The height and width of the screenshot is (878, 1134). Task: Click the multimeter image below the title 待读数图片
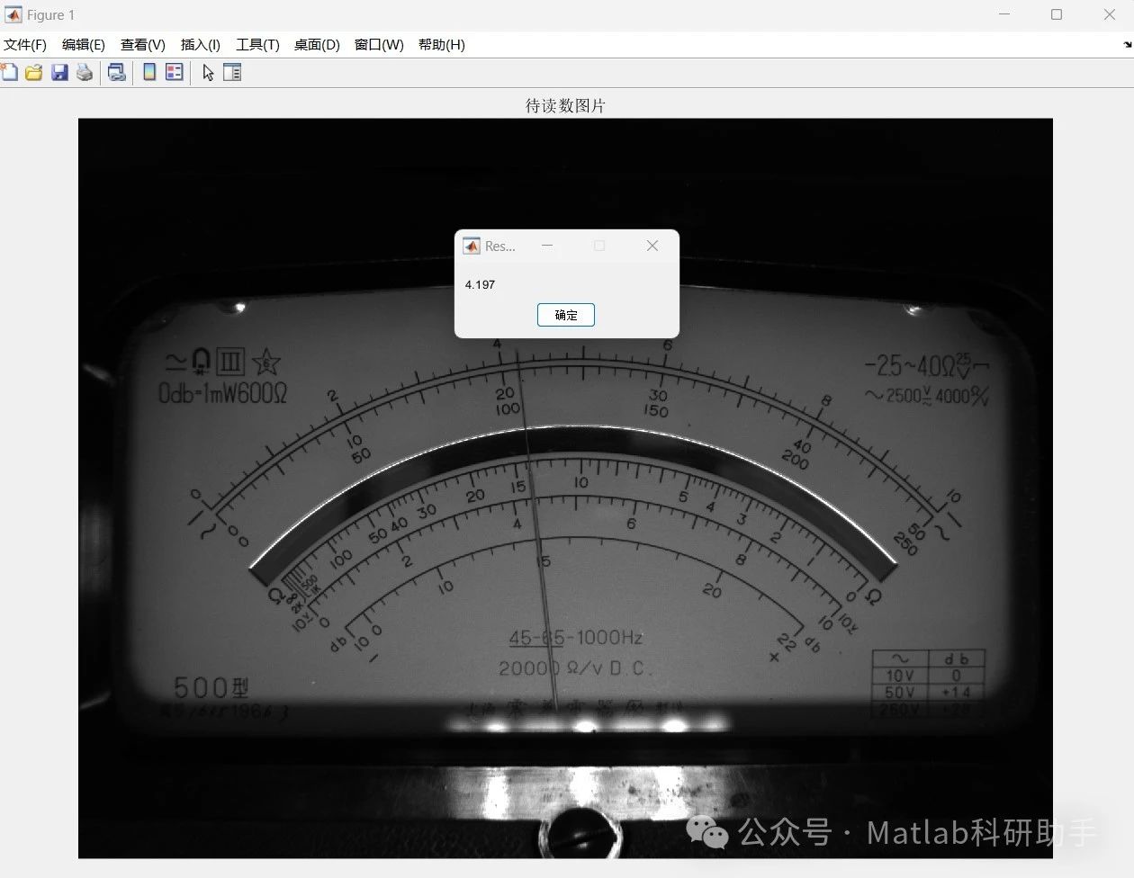[x=565, y=540]
